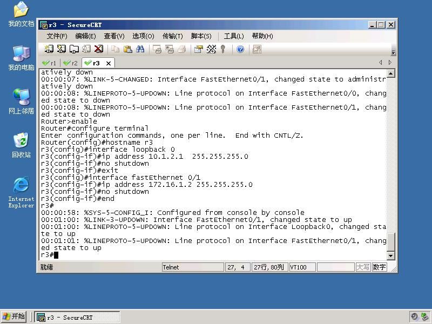The image size is (432, 324).
Task: Click the terminal scrollbar down arrow
Action: (391, 255)
